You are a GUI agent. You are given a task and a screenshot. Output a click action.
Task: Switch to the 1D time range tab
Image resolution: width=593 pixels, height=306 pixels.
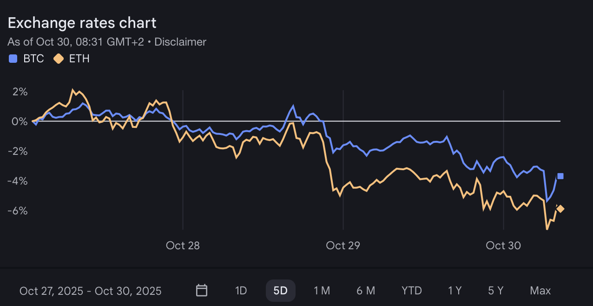[240, 290]
